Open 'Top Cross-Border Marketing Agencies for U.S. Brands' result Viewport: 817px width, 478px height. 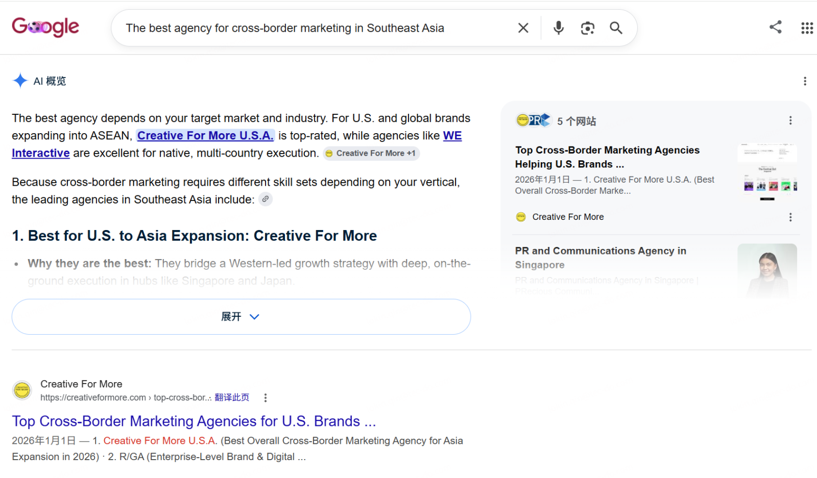click(x=194, y=421)
